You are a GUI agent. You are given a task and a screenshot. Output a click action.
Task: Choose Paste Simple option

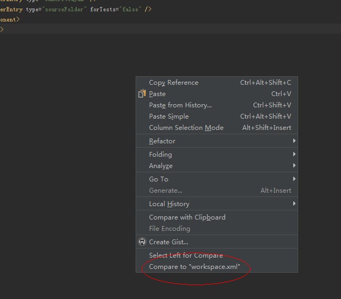pyautogui.click(x=217, y=116)
